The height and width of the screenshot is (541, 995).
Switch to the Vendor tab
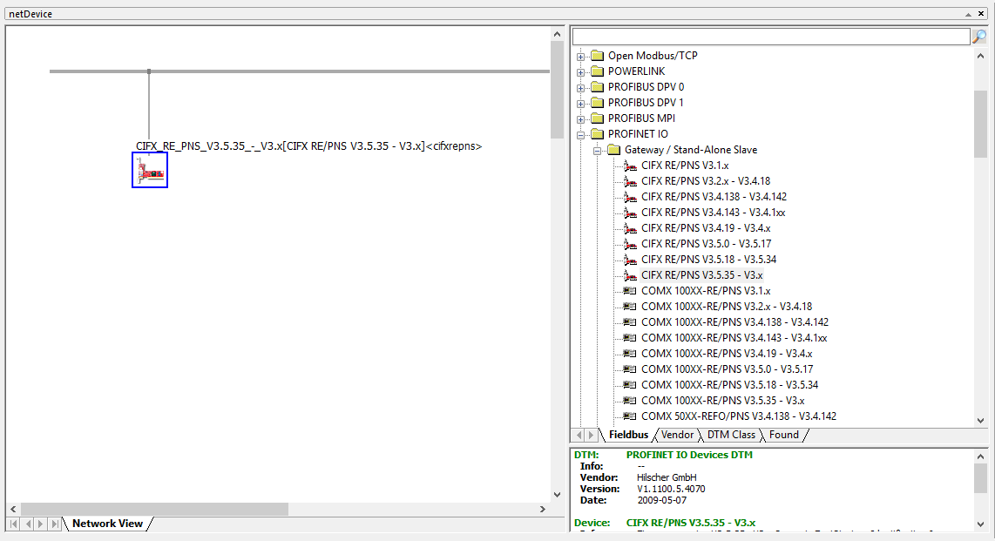click(x=677, y=435)
